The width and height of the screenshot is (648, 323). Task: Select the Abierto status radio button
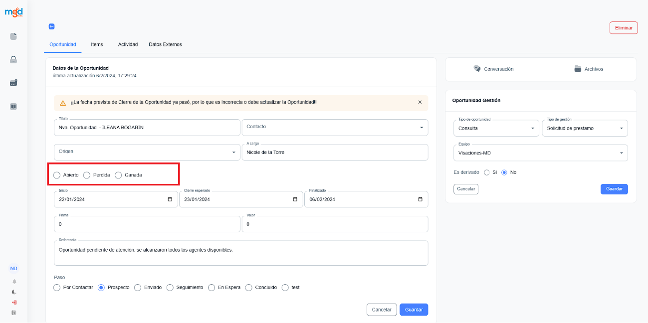click(57, 175)
